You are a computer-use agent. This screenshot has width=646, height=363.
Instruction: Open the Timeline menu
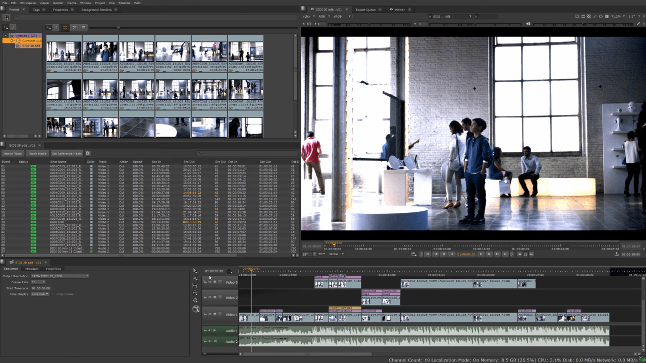point(124,3)
